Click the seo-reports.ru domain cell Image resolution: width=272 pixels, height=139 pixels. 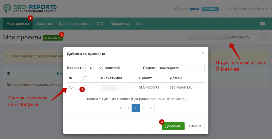(x=181, y=87)
